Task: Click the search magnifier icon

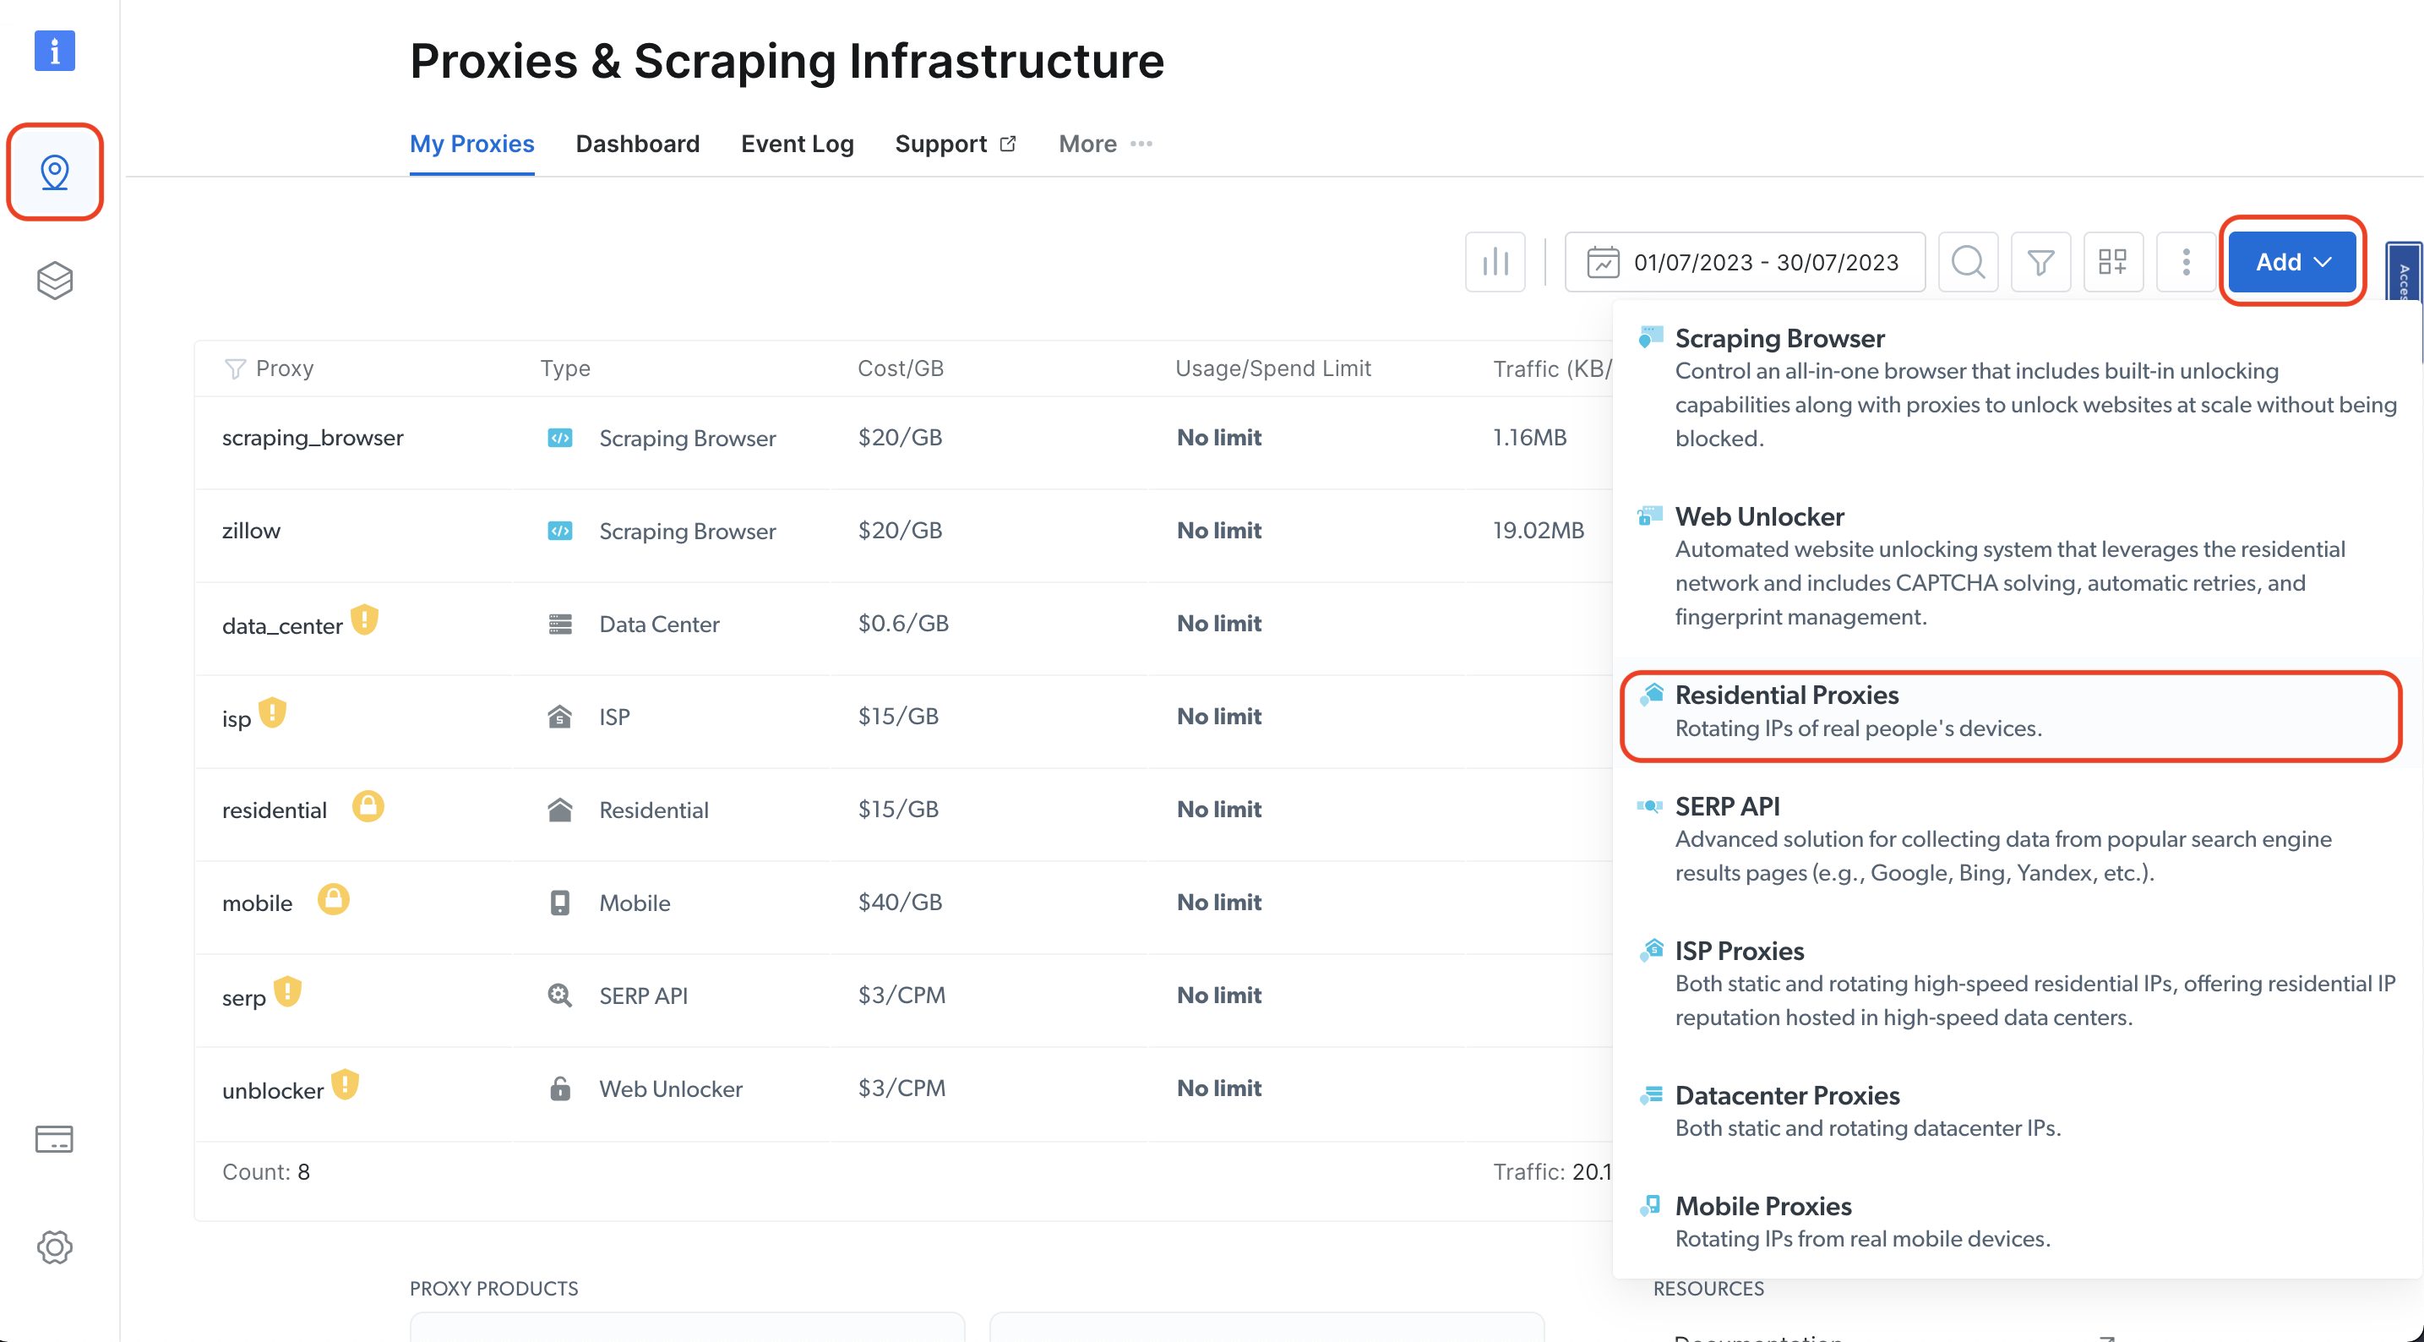Action: tap(1968, 262)
